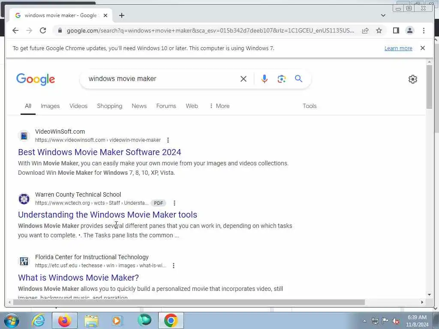Dismiss the Chrome update notification bar
Image resolution: width=439 pixels, height=329 pixels.
(x=422, y=48)
